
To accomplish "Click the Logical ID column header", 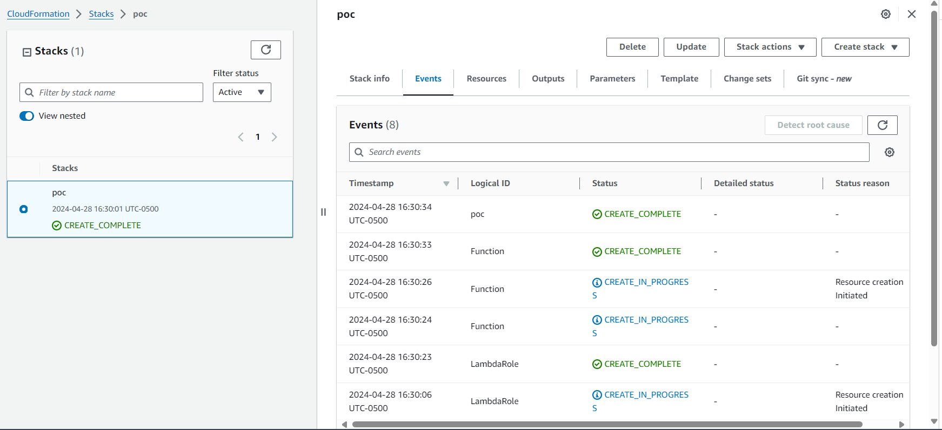I will click(x=490, y=183).
